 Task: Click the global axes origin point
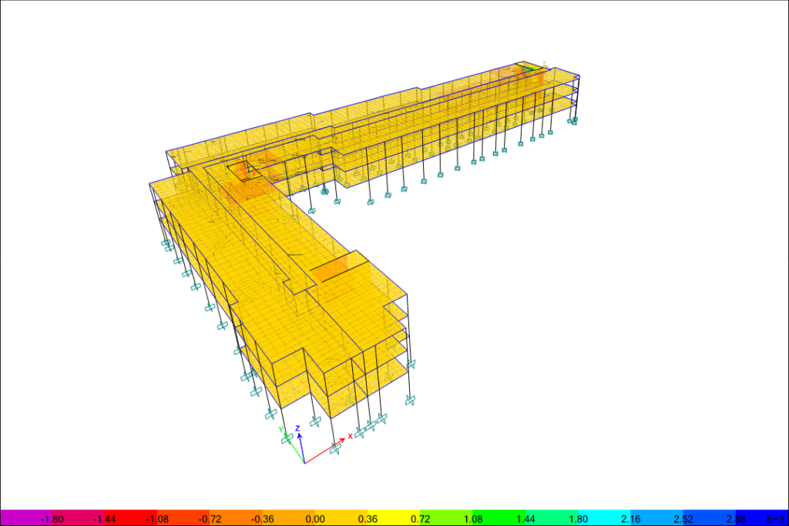coord(304,463)
